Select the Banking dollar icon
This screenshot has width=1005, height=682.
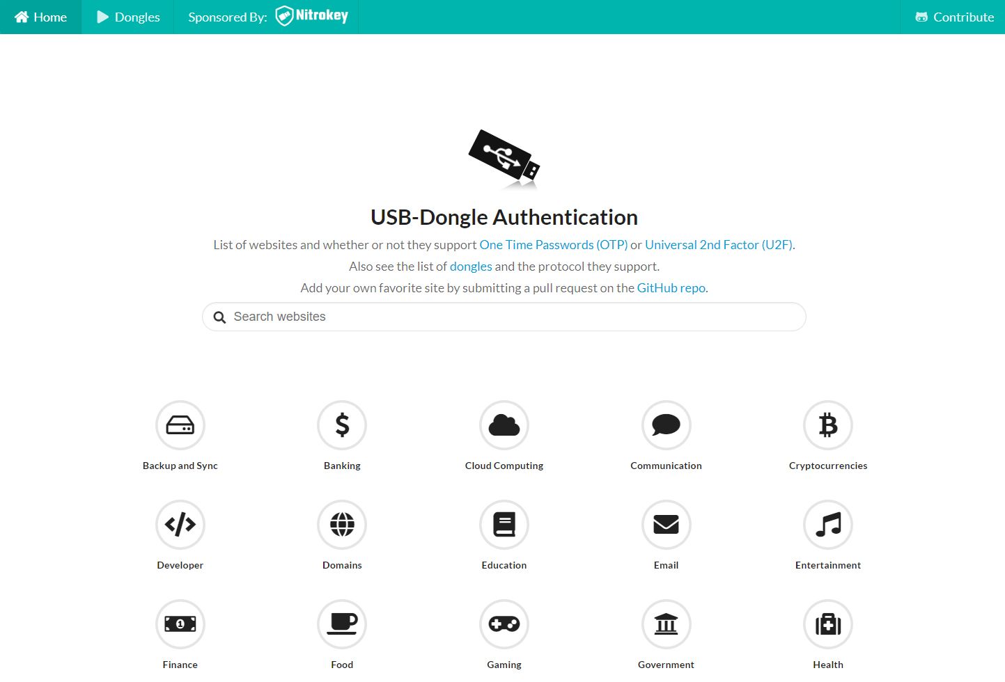(342, 425)
